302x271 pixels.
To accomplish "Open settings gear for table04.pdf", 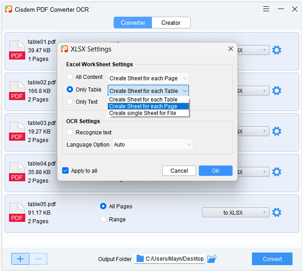I will (277, 172).
